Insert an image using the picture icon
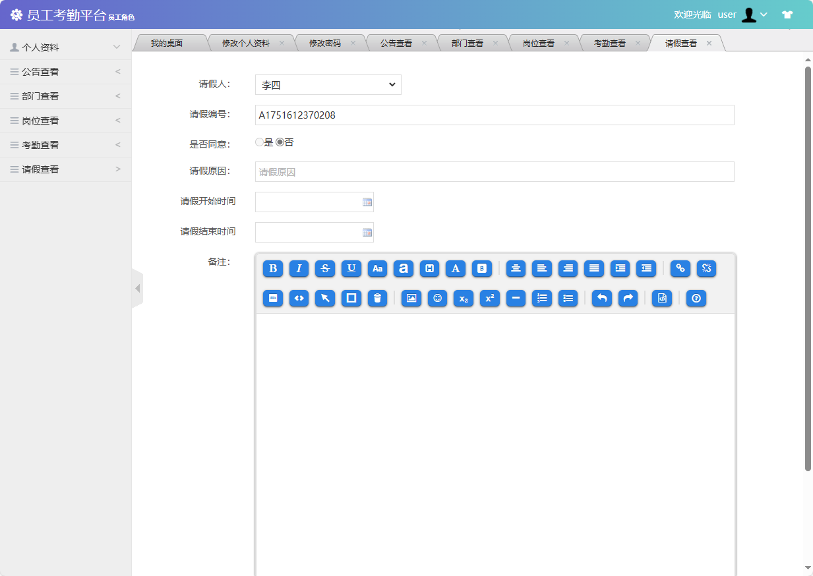 [x=411, y=298]
